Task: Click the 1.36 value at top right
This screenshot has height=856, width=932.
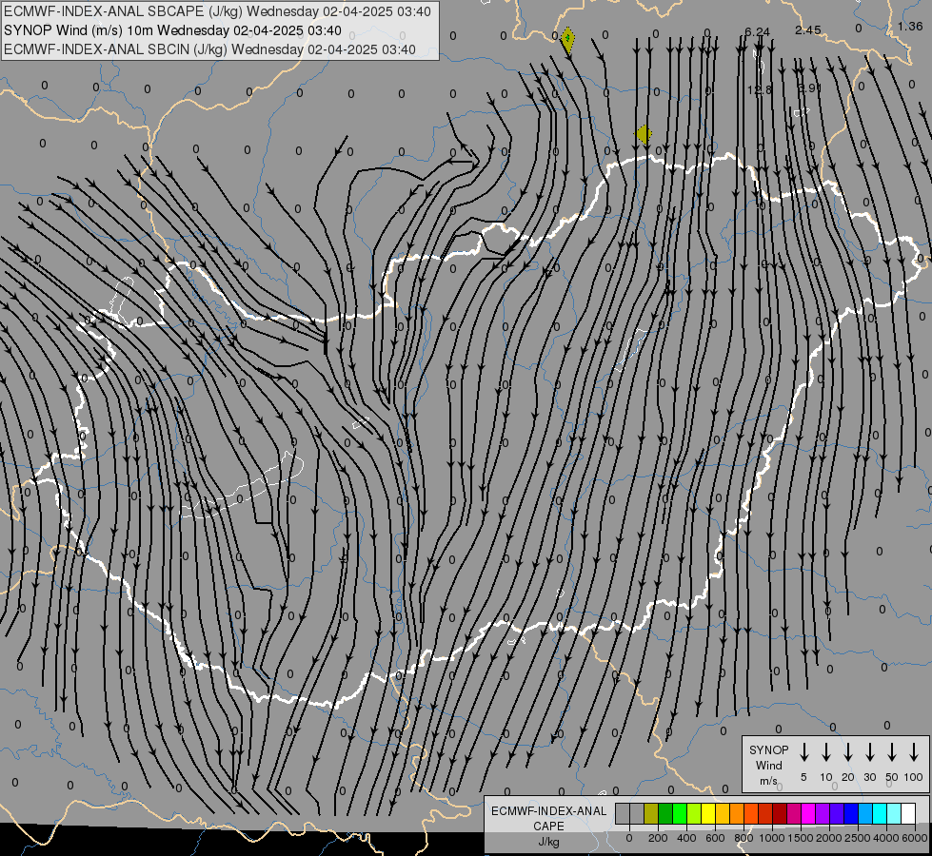Action: 910,26
